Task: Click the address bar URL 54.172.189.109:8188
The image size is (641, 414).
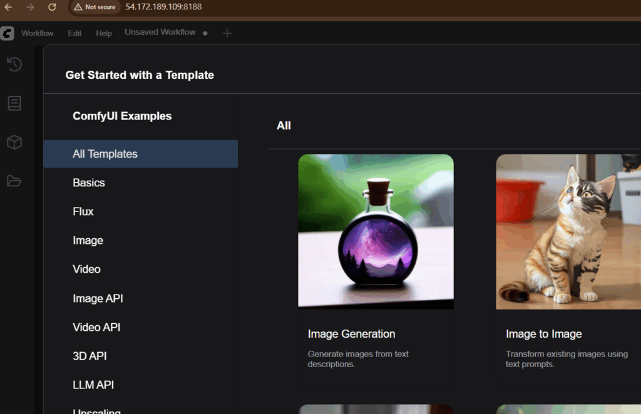Action: click(163, 7)
